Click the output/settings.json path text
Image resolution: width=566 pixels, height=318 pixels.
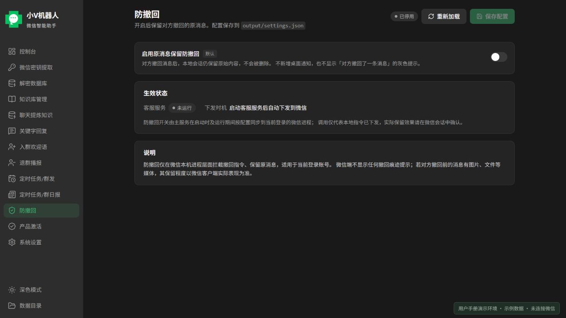tap(273, 26)
